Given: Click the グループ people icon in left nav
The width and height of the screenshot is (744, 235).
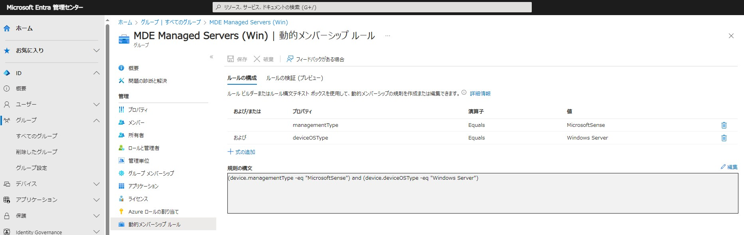Looking at the screenshot, I should (7, 120).
